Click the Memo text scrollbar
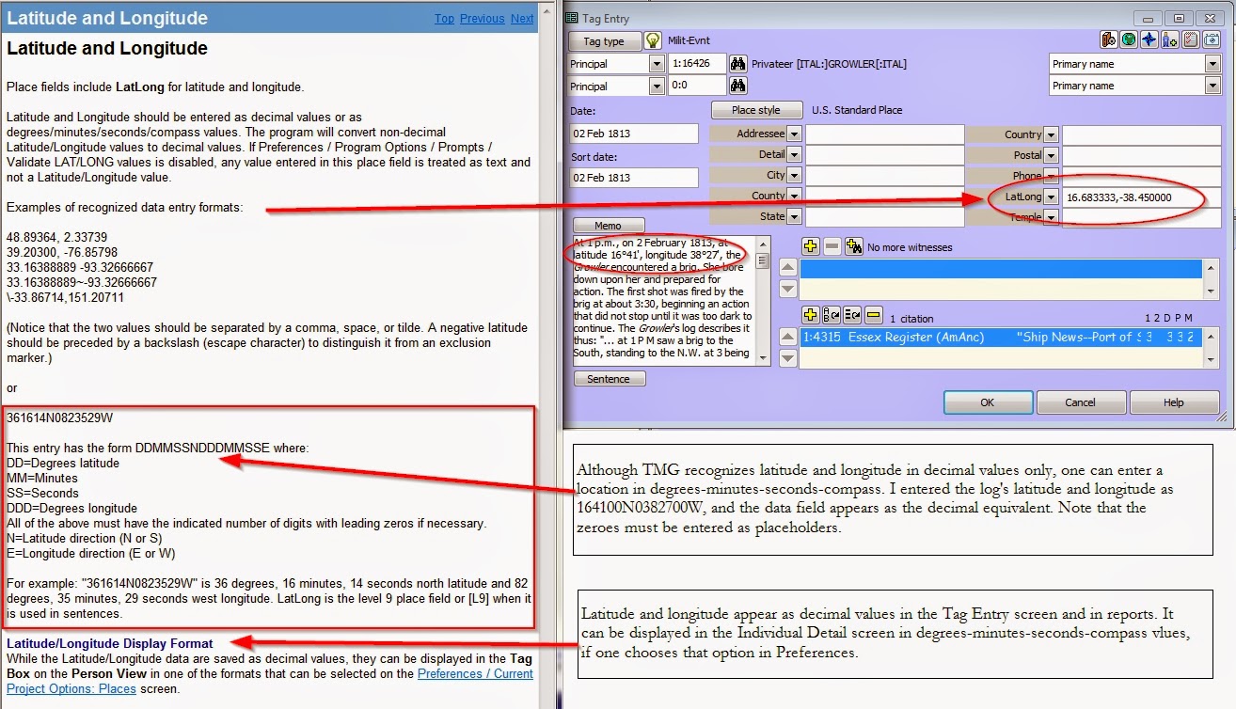 763,300
